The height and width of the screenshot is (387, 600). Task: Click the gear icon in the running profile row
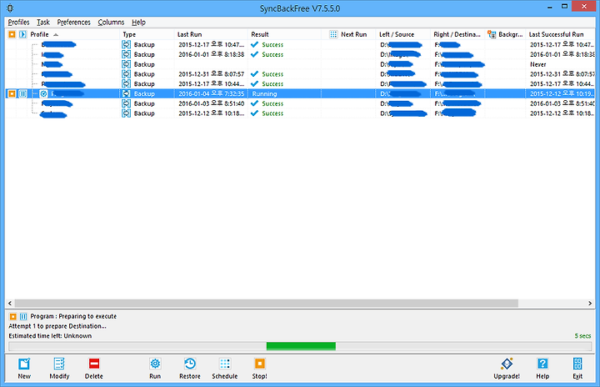[43, 93]
